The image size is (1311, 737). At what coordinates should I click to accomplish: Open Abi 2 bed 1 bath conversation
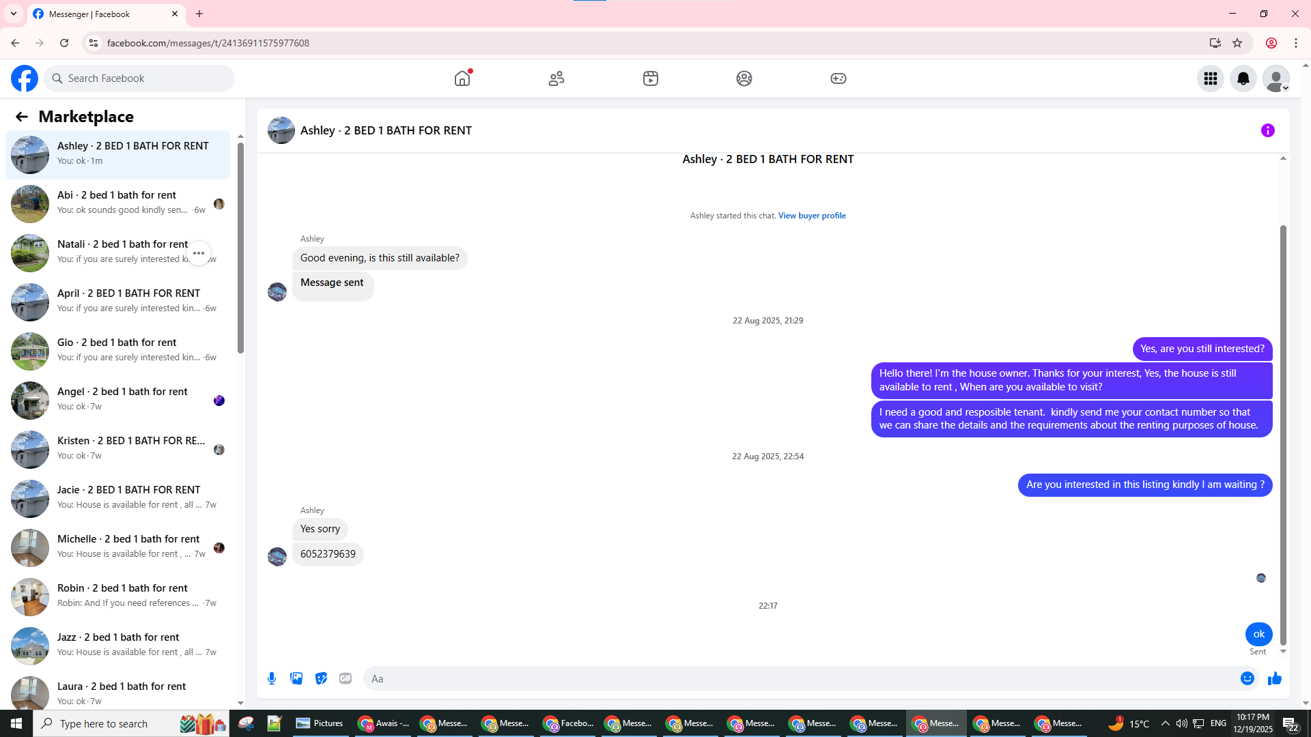(x=117, y=203)
